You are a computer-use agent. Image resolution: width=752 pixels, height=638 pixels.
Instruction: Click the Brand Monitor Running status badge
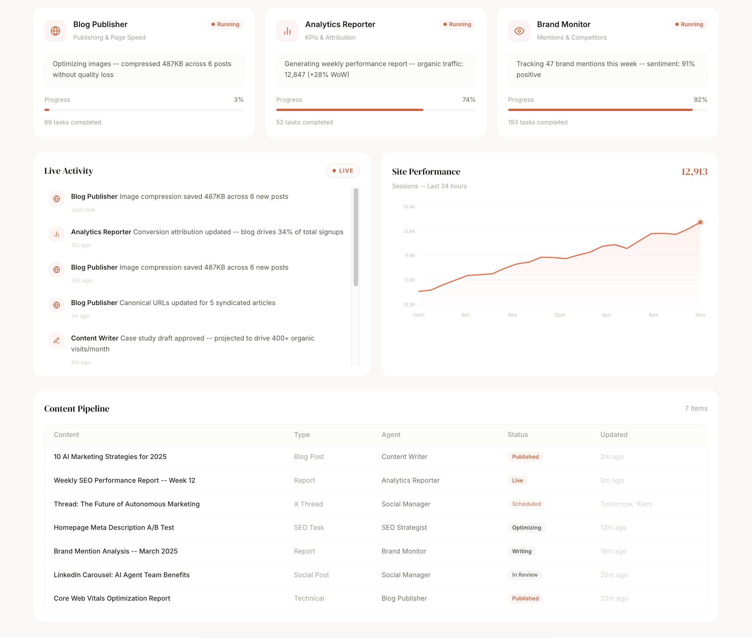click(x=689, y=24)
